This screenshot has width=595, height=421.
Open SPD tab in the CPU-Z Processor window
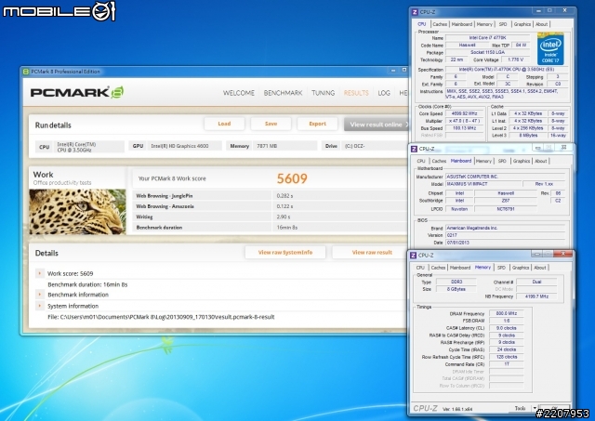[503, 24]
